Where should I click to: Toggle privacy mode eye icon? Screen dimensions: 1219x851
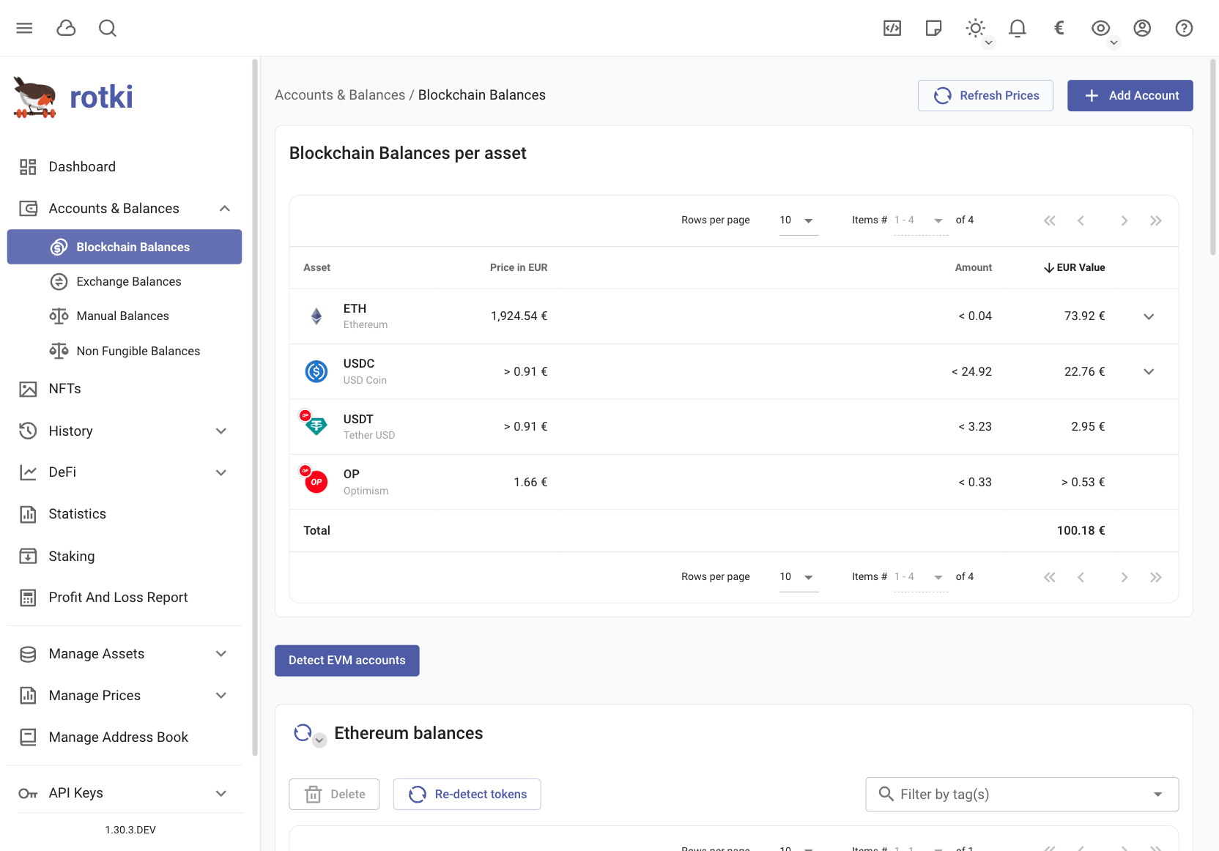pyautogui.click(x=1100, y=28)
